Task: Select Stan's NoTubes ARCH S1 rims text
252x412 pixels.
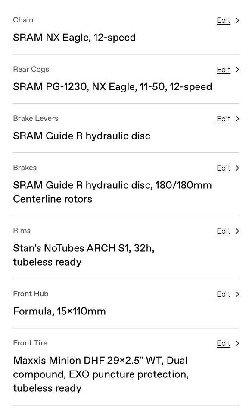Action: tap(84, 255)
